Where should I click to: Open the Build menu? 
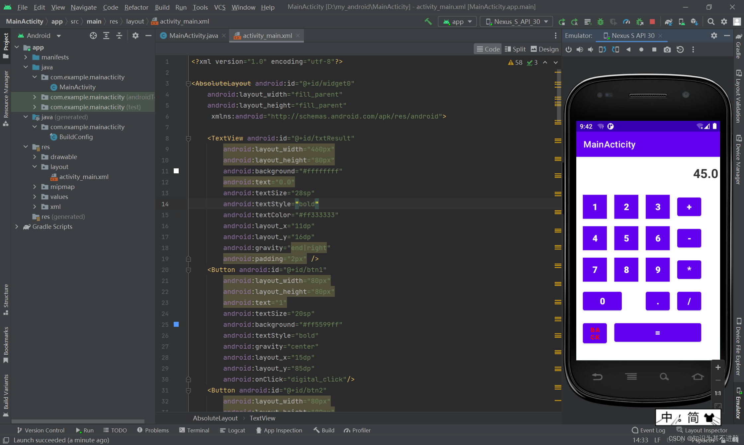[162, 7]
